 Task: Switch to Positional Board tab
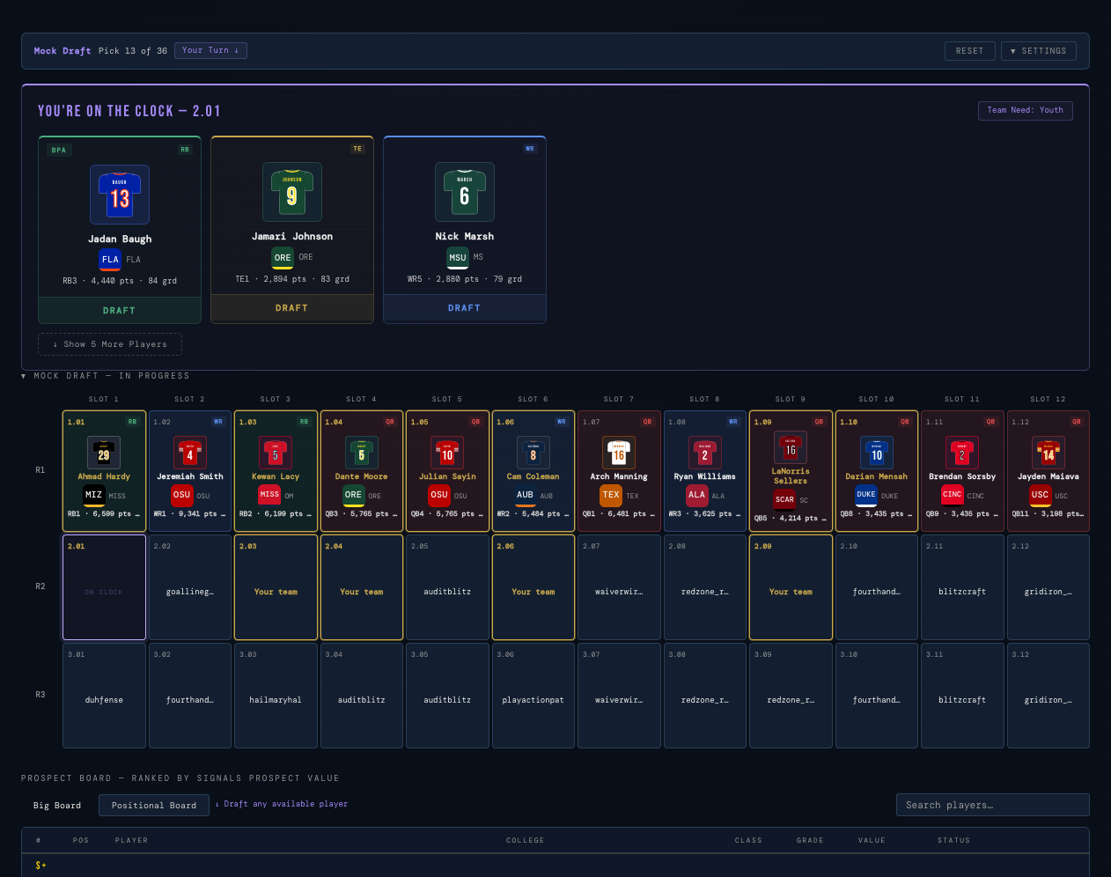click(x=154, y=806)
